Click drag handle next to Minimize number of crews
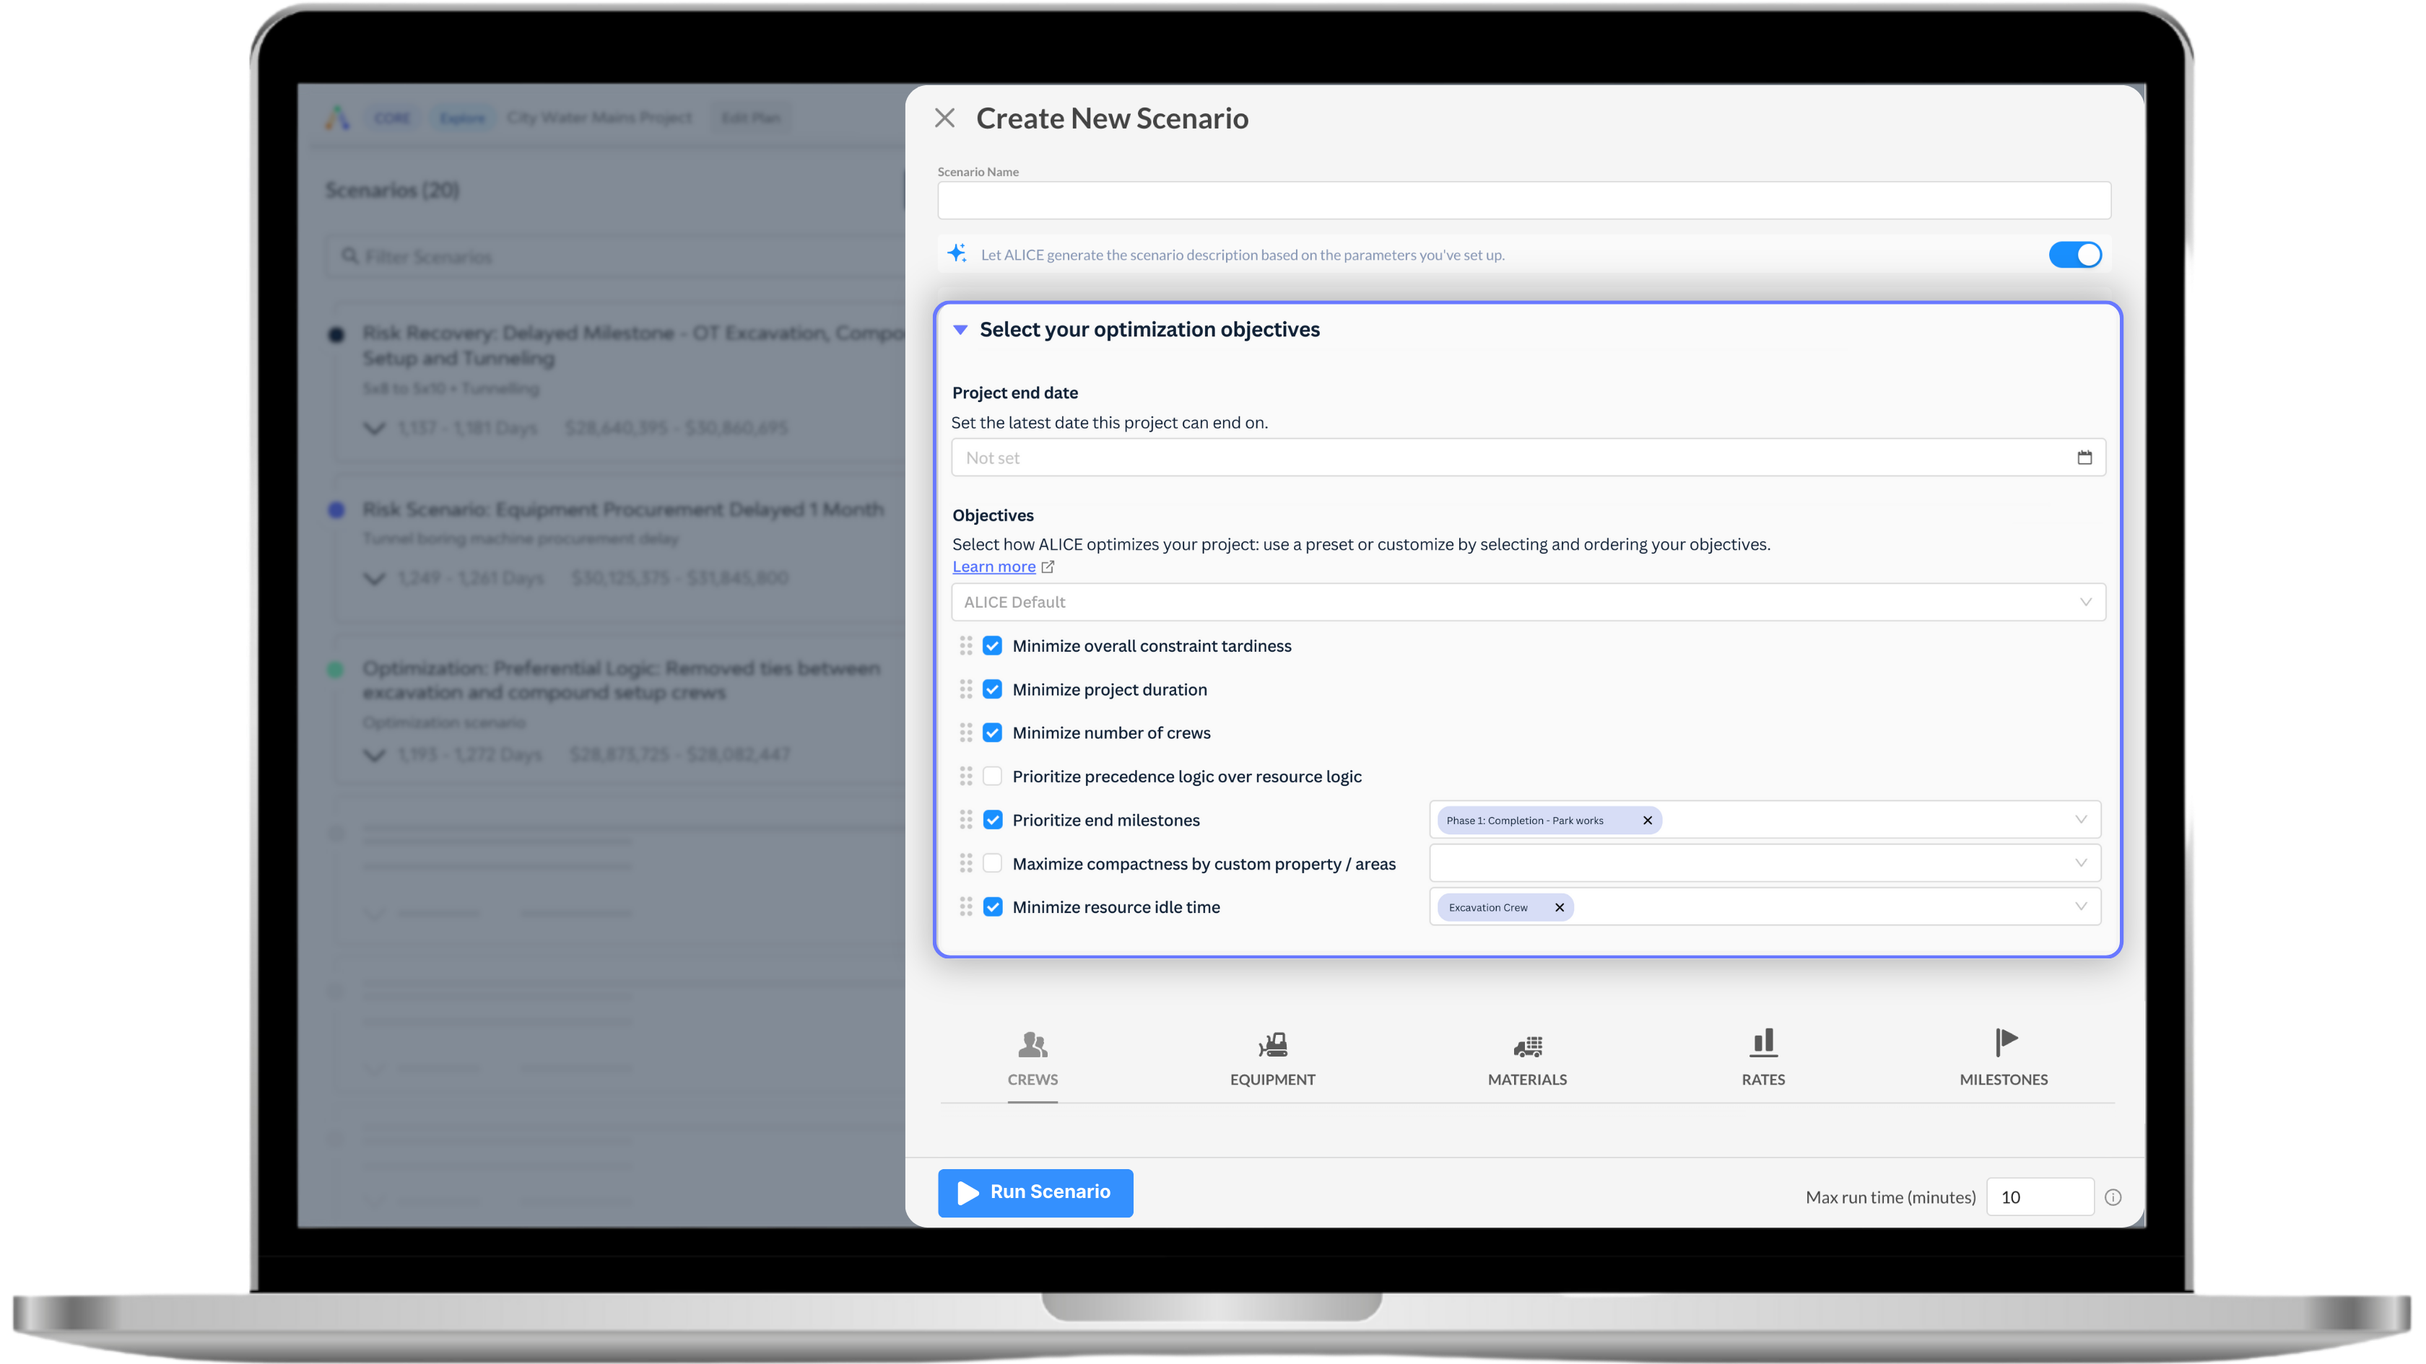2426x1364 pixels. point(965,733)
